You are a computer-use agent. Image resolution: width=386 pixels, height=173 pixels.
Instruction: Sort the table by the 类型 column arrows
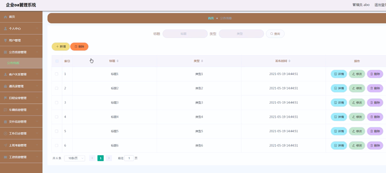point(202,61)
